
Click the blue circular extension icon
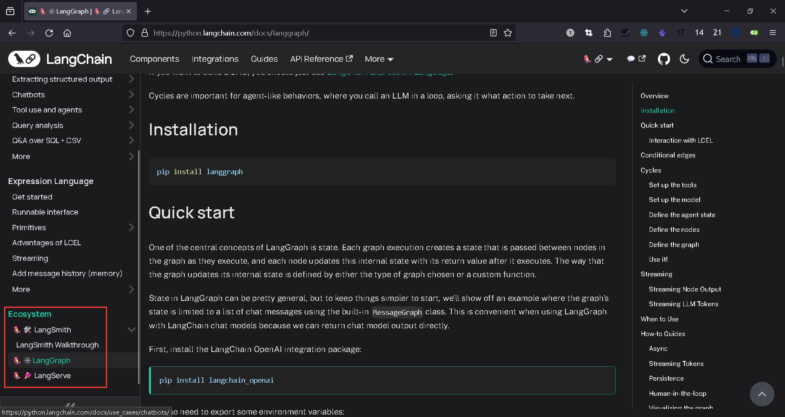point(736,33)
